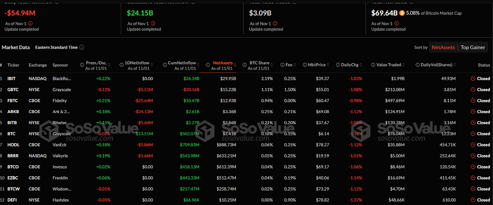Viewport: 493px width, 205px height.
Task: Click info icon beside $24.15B date
Action: click(x=153, y=23)
